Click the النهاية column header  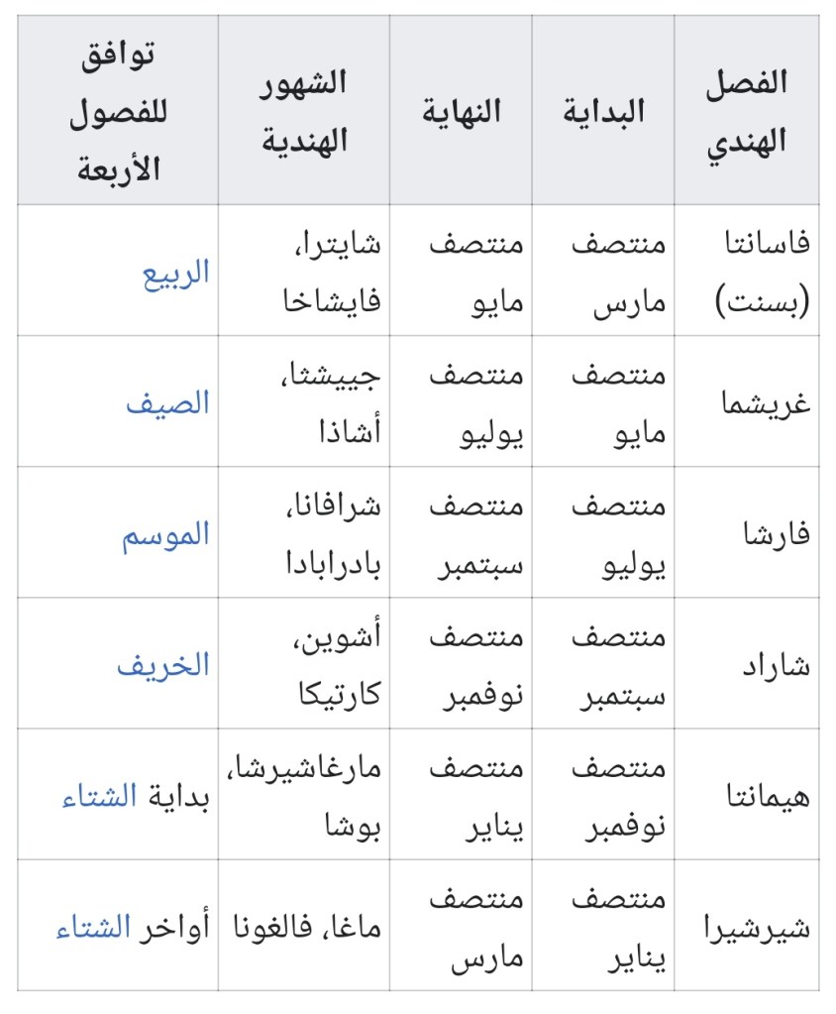click(462, 111)
